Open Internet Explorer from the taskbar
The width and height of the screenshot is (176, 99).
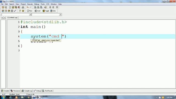point(10,97)
